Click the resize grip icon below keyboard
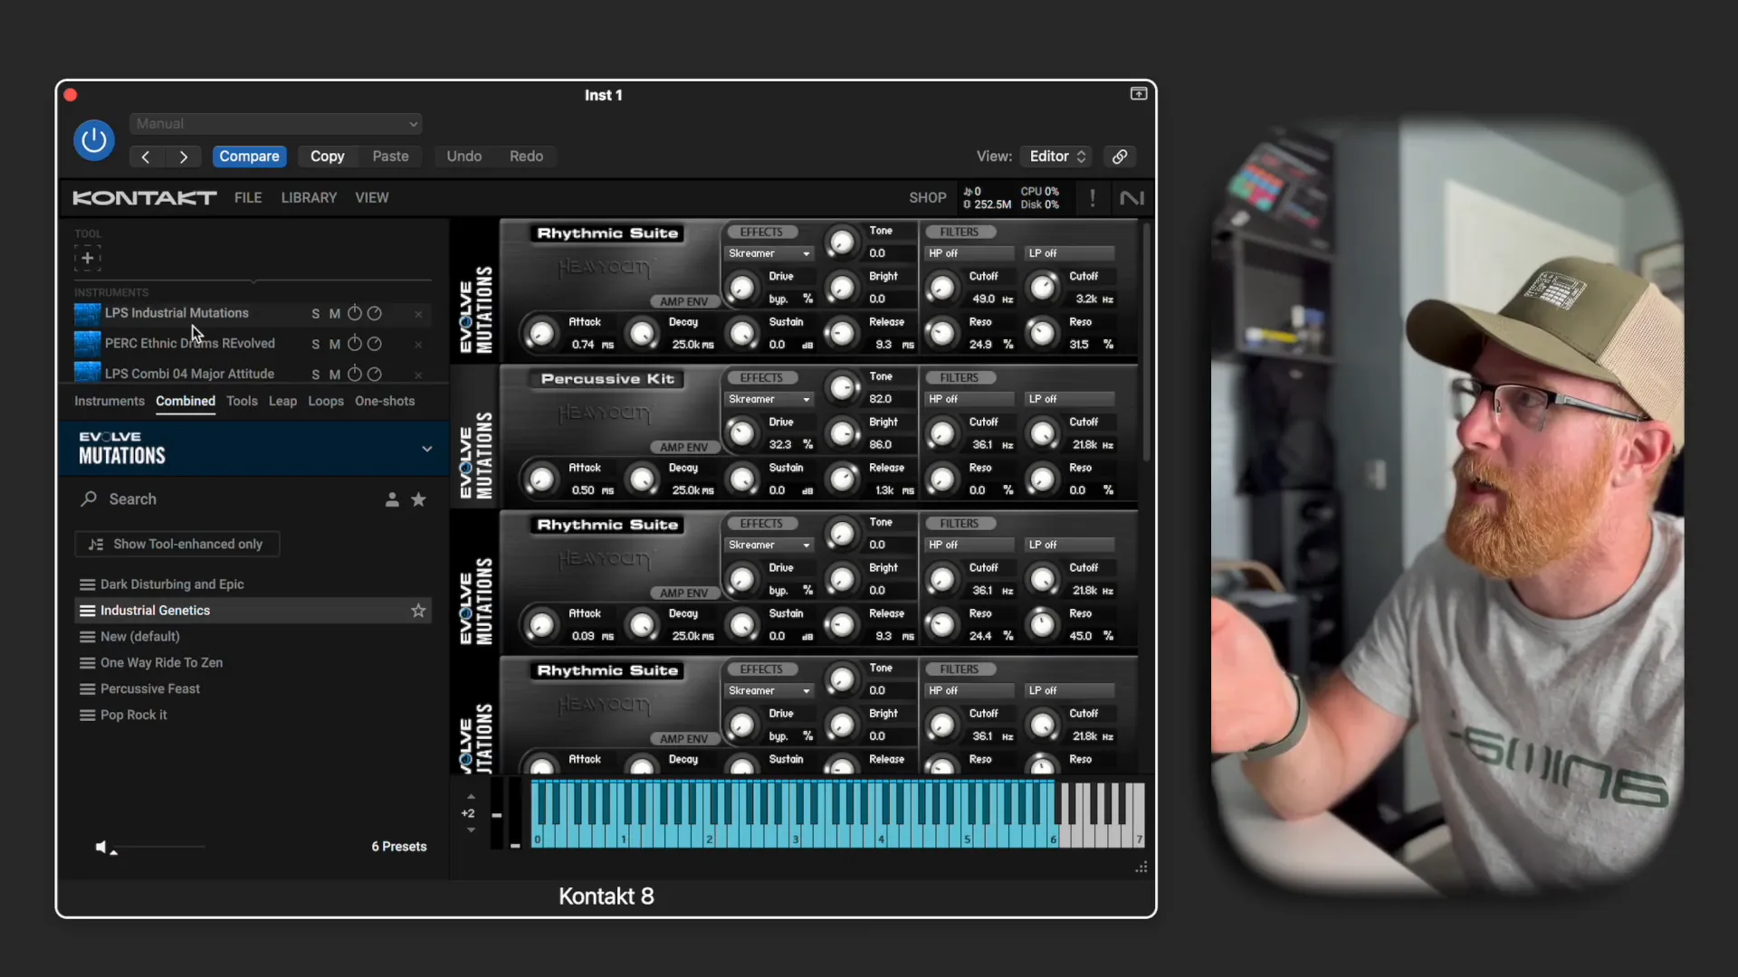Image resolution: width=1738 pixels, height=977 pixels. tap(1141, 867)
